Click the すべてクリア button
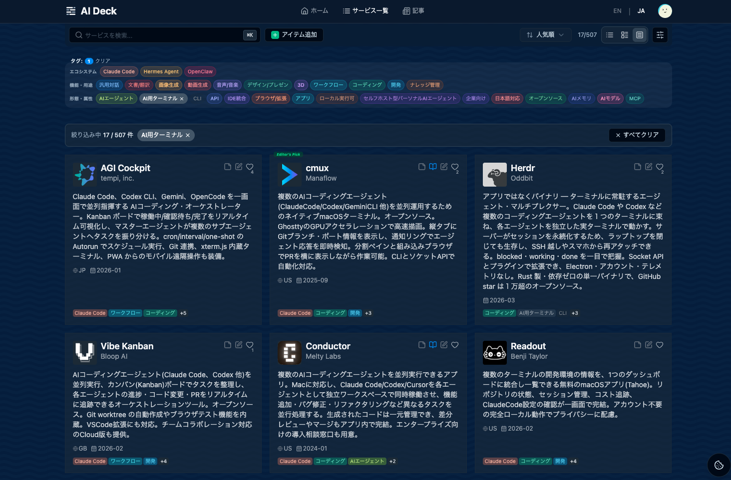 (637, 135)
